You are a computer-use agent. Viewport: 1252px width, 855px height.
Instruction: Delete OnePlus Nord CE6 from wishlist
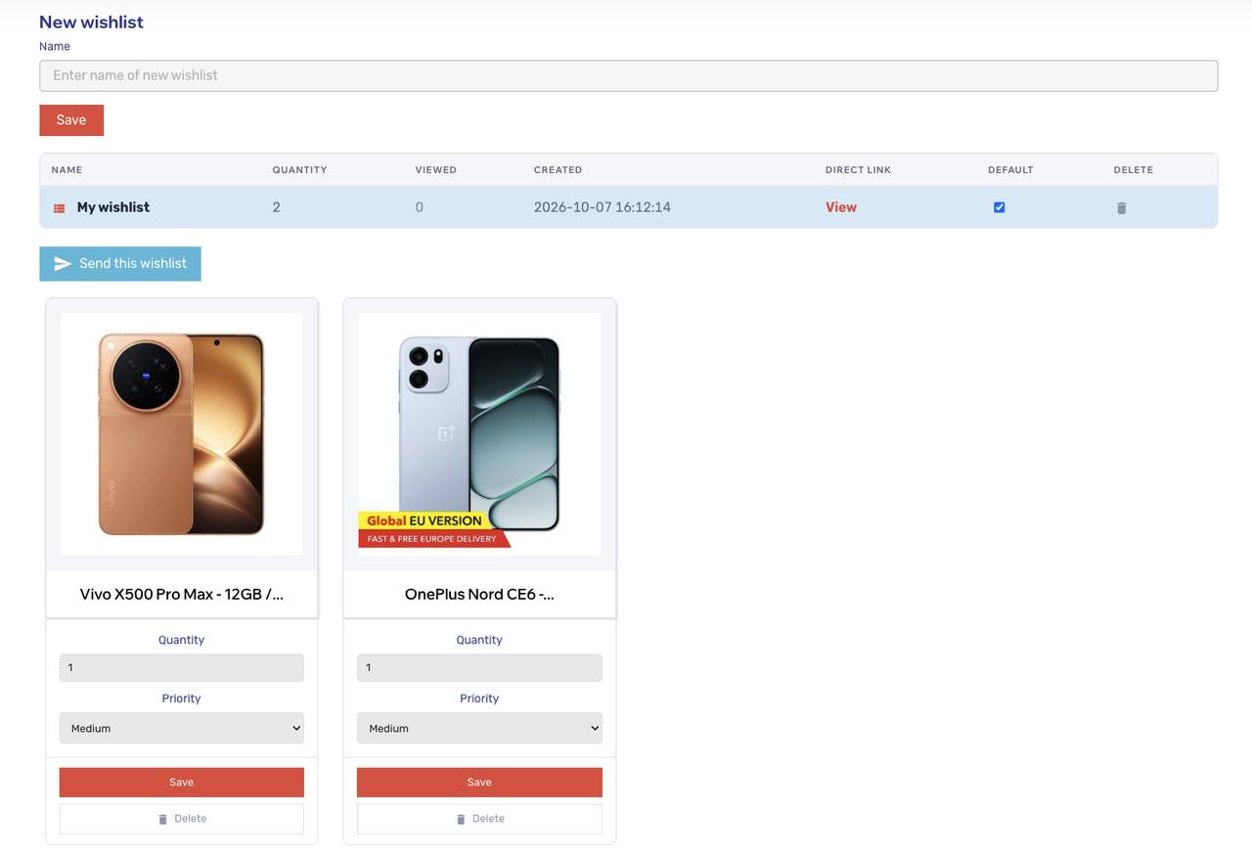479,819
